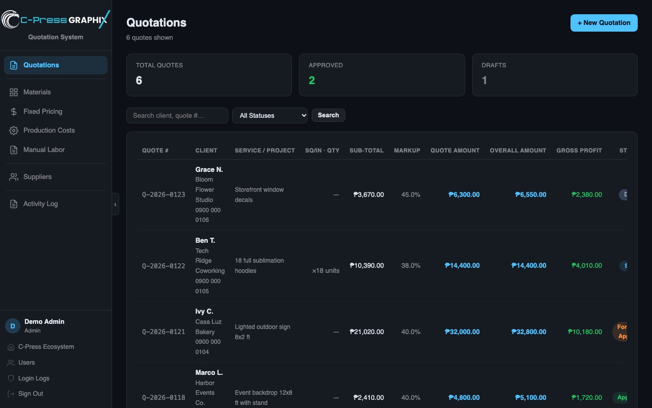Image resolution: width=652 pixels, height=408 pixels.
Task: Open the All Statuses dropdown
Action: pos(270,116)
